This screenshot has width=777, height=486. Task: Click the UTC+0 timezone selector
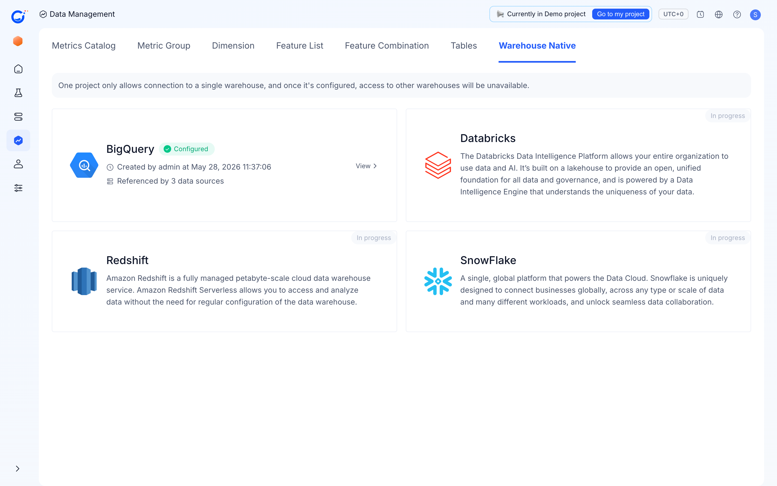pos(673,14)
